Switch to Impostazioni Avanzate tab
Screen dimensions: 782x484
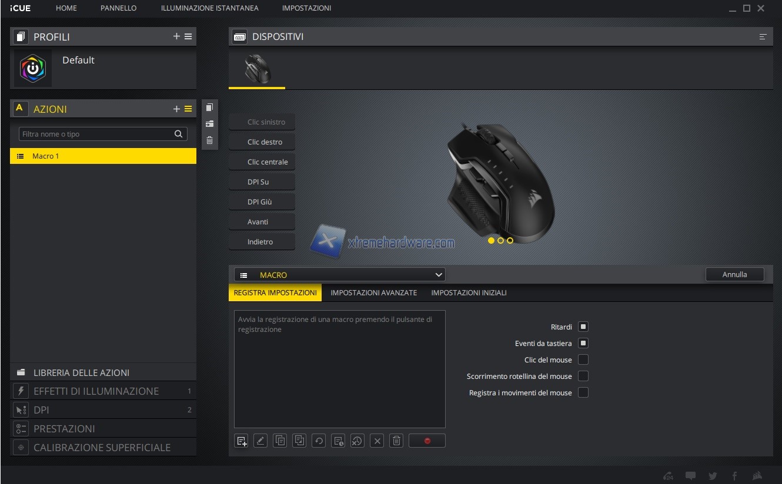373,293
